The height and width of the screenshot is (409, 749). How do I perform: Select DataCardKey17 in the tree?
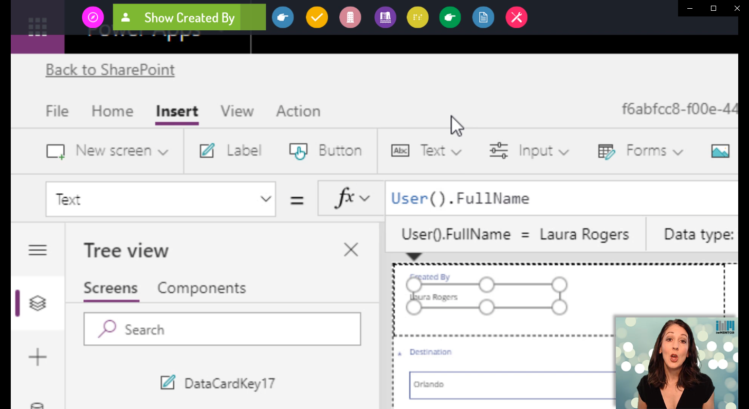click(218, 383)
